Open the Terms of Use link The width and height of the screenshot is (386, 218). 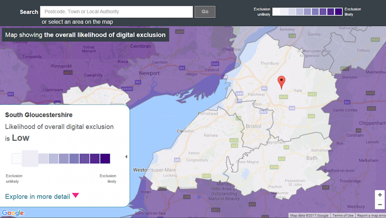click(x=343, y=215)
